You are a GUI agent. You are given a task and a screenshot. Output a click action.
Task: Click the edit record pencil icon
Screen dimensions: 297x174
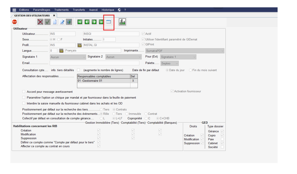coord(62,22)
